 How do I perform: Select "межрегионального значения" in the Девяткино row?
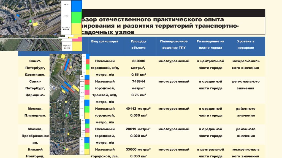click(246, 64)
